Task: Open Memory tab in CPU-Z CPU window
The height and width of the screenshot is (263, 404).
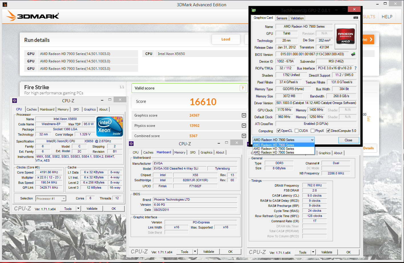Action: point(63,109)
